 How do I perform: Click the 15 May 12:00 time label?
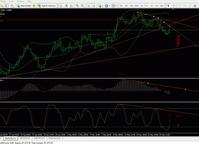(165, 135)
